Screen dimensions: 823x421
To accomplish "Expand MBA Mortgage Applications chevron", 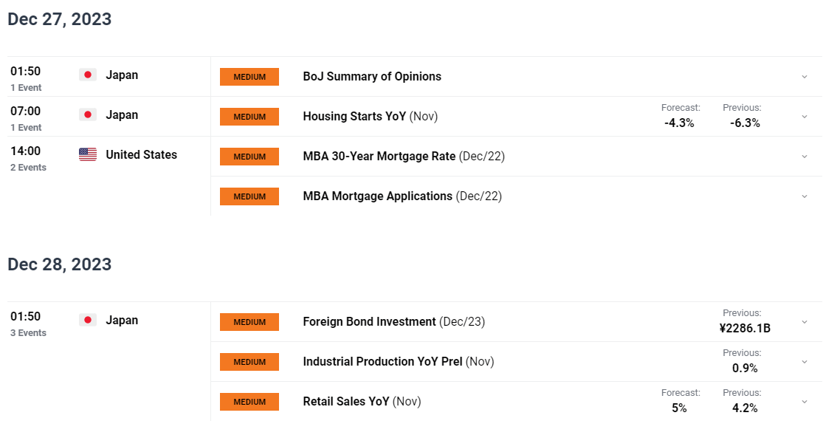I will [x=804, y=196].
